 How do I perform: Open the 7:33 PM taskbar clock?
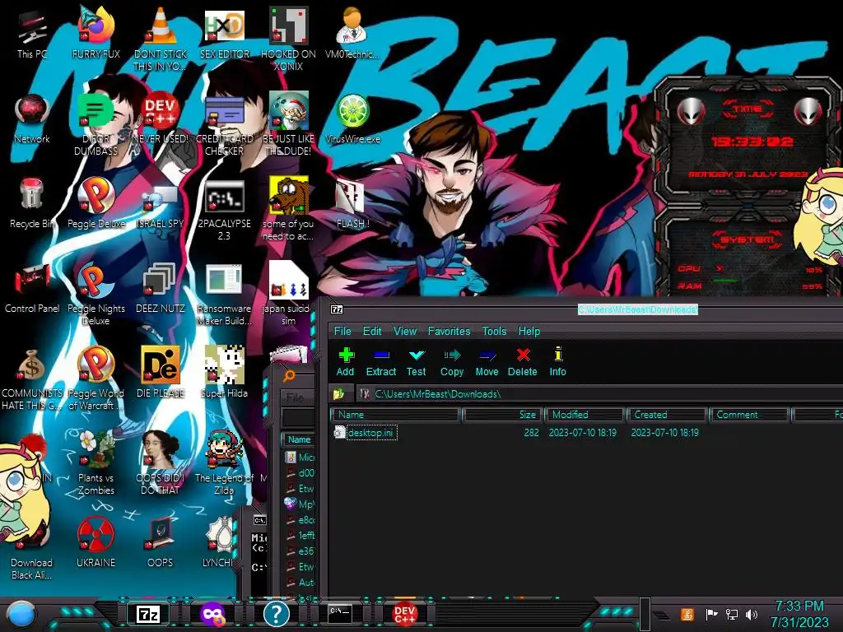tap(799, 614)
